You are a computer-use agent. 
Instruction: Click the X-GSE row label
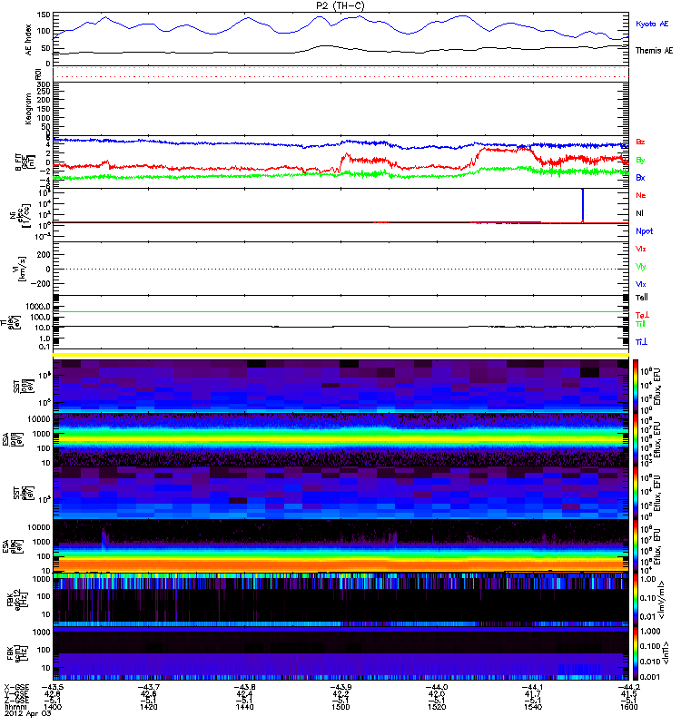(16, 687)
